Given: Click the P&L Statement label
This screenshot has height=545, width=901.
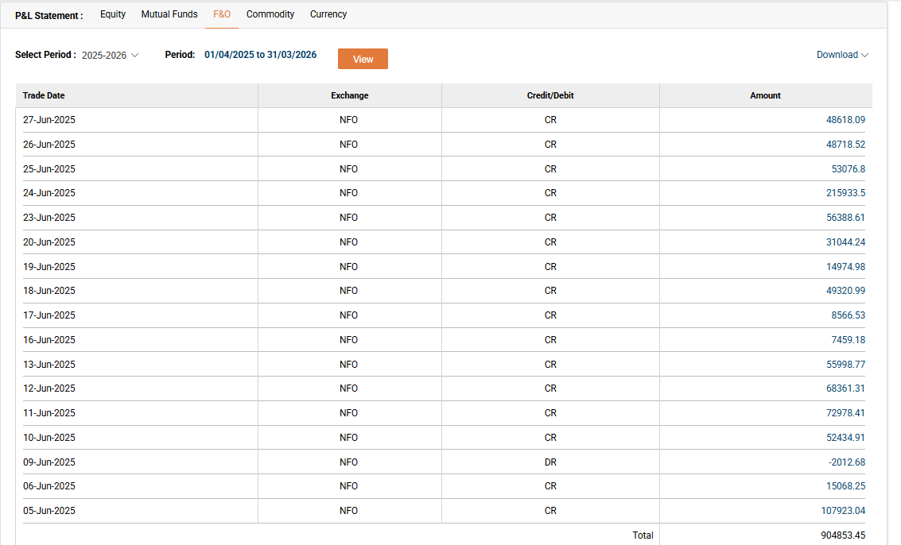Looking at the screenshot, I should pos(49,16).
